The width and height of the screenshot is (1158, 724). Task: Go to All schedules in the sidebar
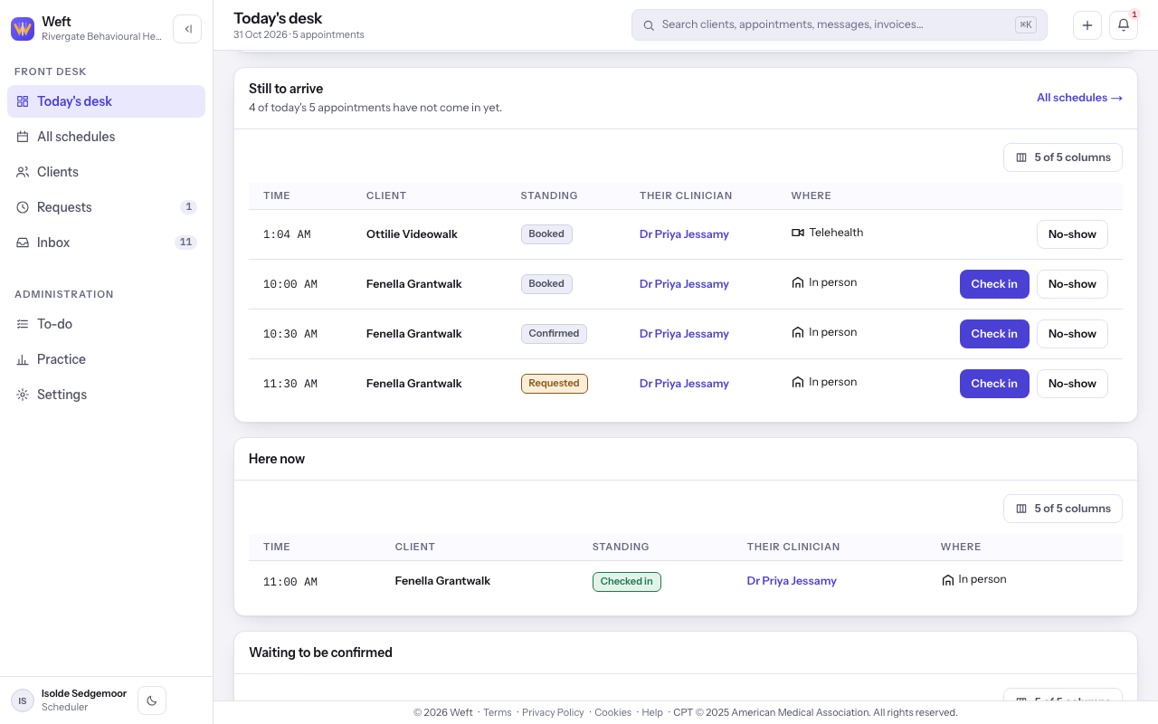tap(106, 137)
